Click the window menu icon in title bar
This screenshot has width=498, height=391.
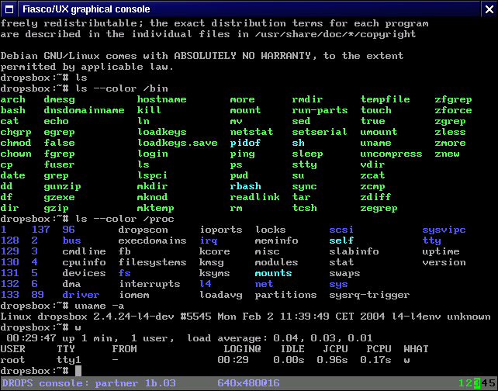(9, 9)
